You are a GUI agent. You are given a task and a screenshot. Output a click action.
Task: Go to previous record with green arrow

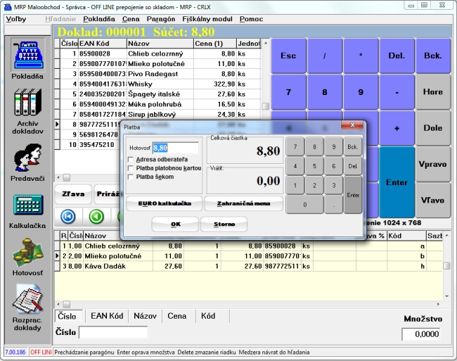pyautogui.click(x=97, y=216)
